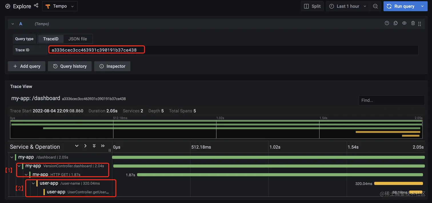Click the 512.18ms timeline tick label
The image size is (432, 203).
201,147
